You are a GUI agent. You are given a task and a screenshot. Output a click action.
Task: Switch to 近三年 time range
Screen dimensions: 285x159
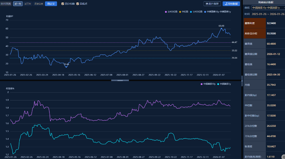tap(28, 4)
